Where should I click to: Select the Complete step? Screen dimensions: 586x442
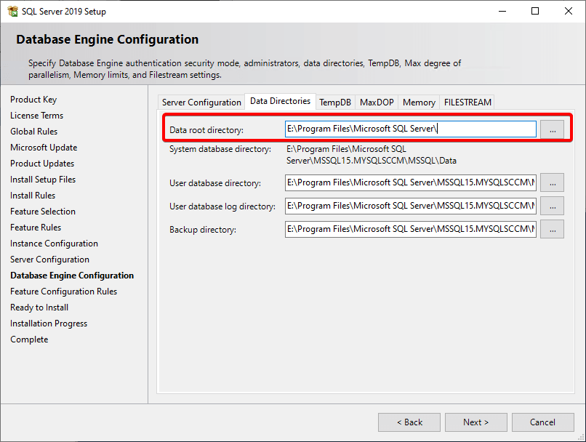tap(29, 339)
